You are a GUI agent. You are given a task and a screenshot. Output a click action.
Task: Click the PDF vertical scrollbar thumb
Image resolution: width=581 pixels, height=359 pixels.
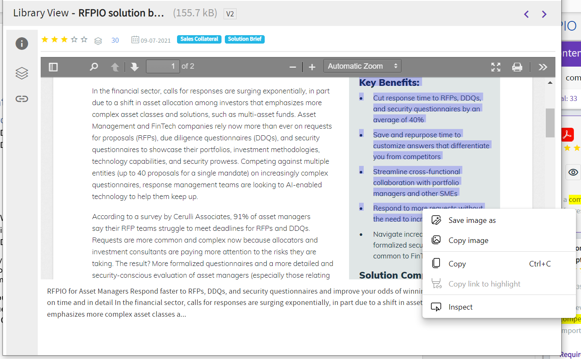[x=550, y=123]
